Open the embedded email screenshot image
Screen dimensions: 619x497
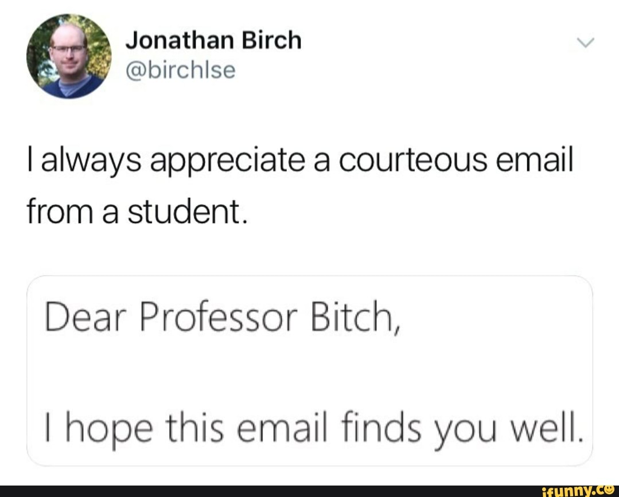point(310,371)
